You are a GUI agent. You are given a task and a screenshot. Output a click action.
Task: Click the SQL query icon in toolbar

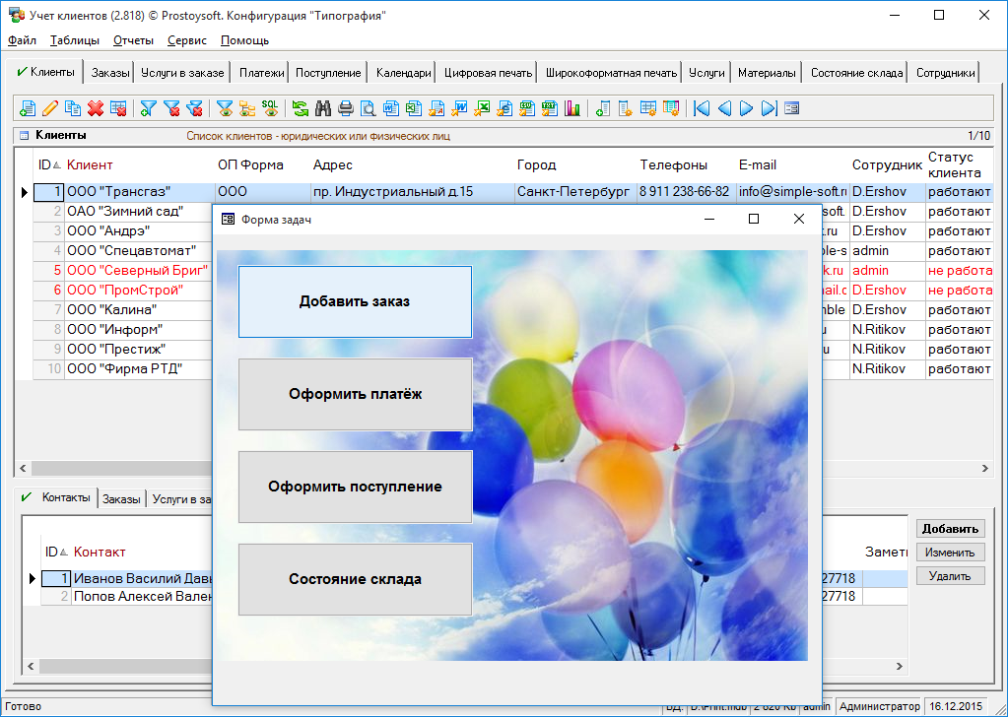pos(270,108)
